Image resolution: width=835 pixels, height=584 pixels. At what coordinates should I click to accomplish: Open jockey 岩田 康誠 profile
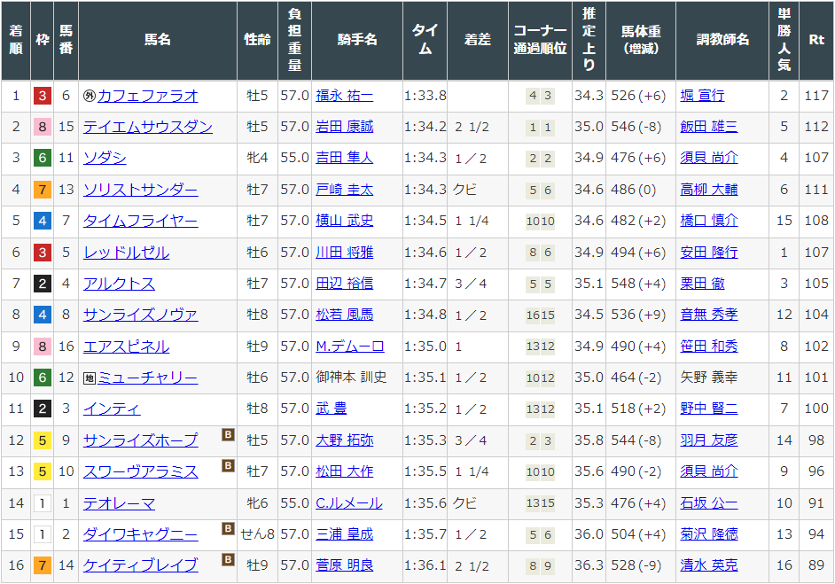(345, 127)
